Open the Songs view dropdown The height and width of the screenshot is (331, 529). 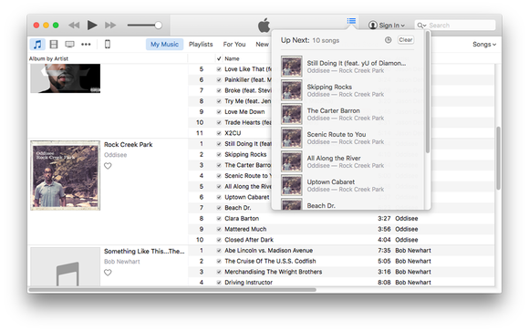tap(484, 44)
